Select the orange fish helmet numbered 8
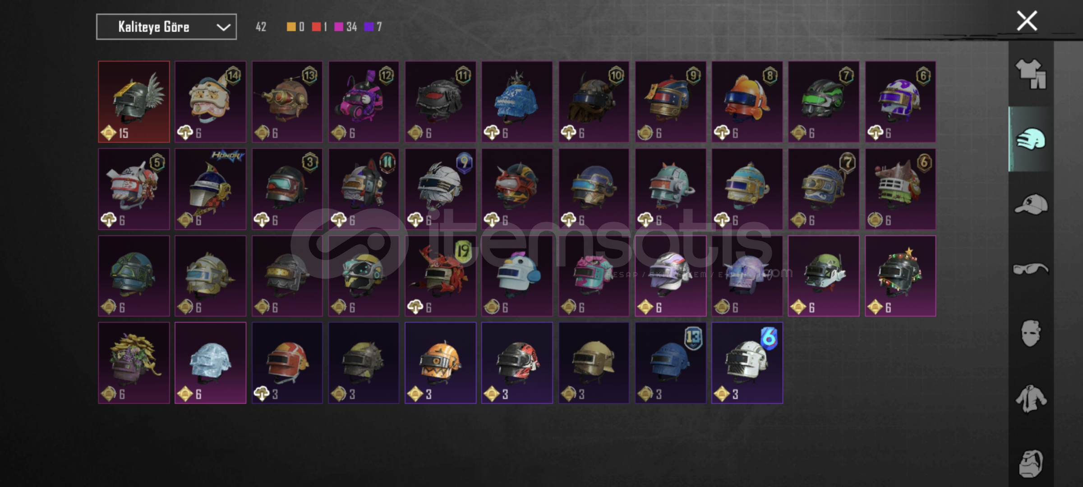The width and height of the screenshot is (1083, 487). click(x=747, y=102)
